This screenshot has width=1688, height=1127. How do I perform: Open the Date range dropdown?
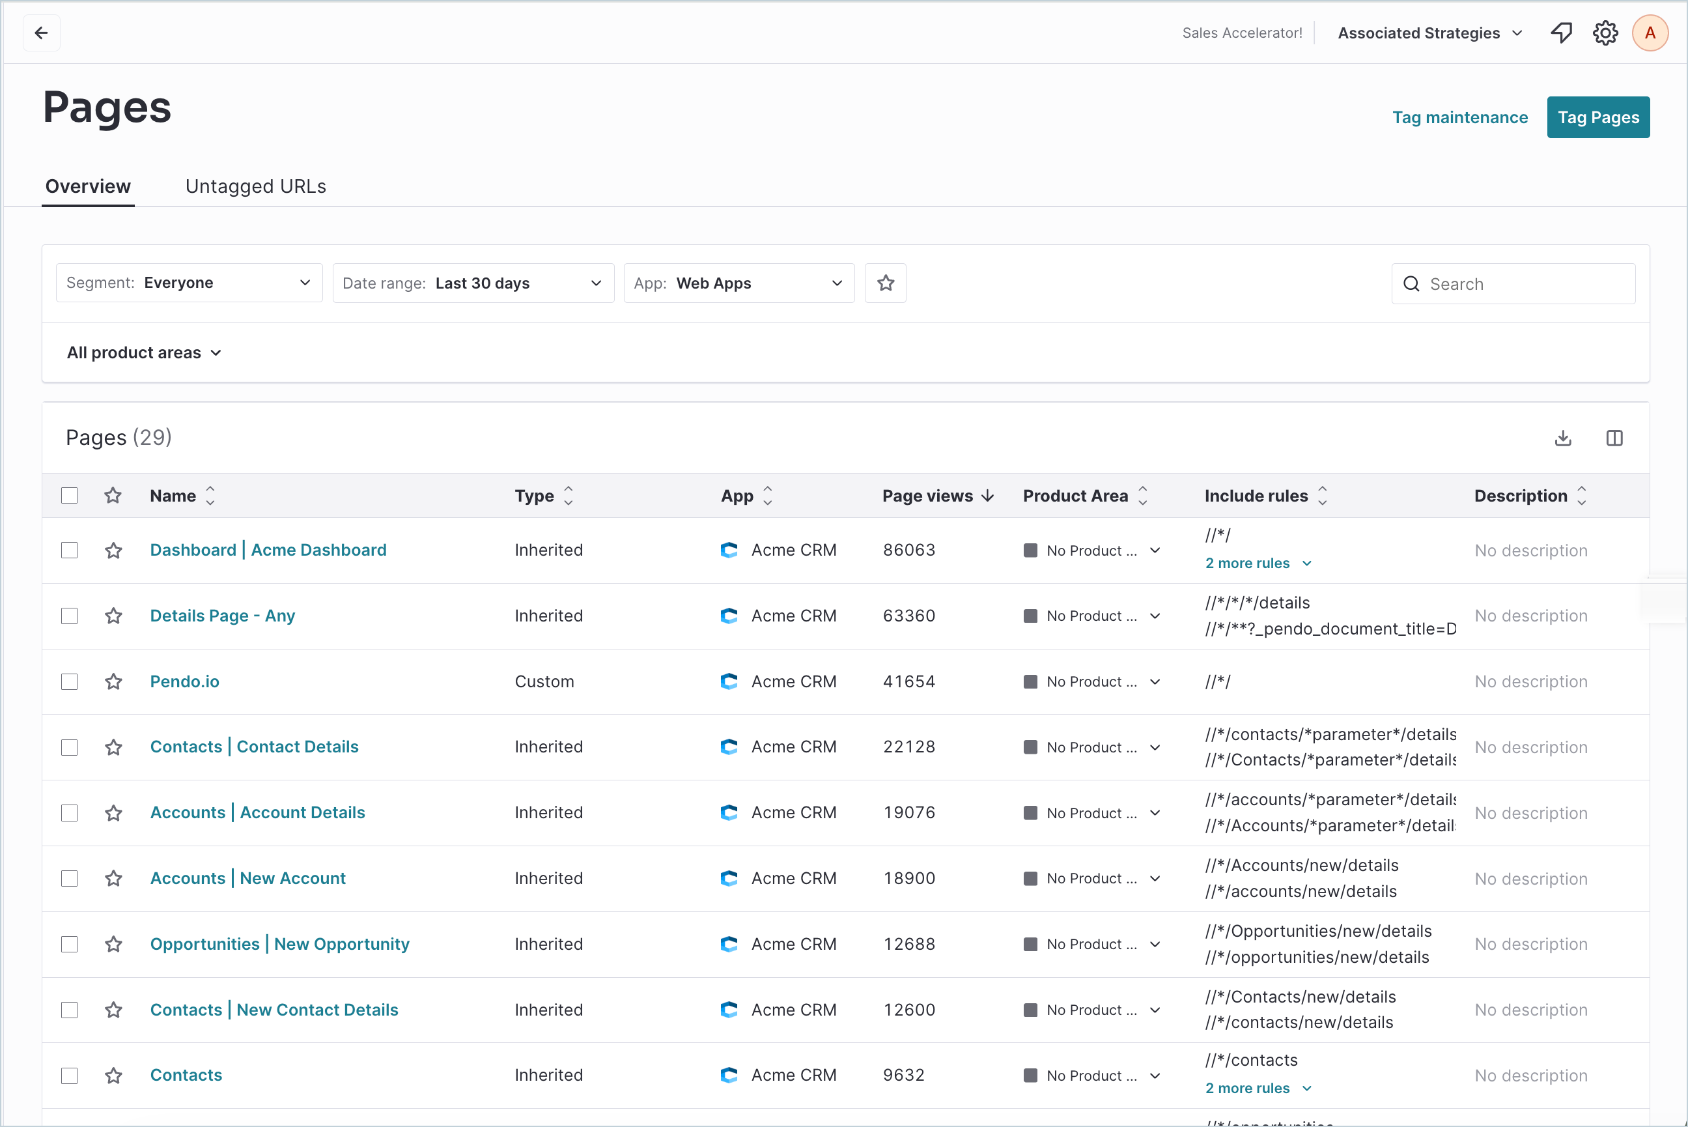[473, 283]
